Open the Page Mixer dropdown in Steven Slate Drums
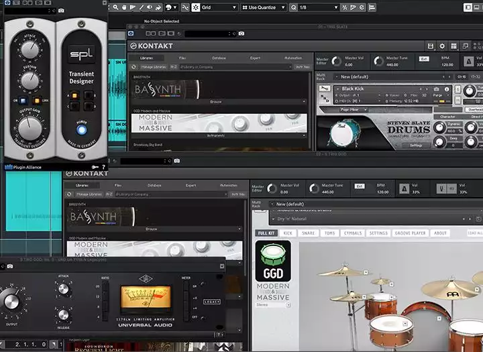 [354, 110]
